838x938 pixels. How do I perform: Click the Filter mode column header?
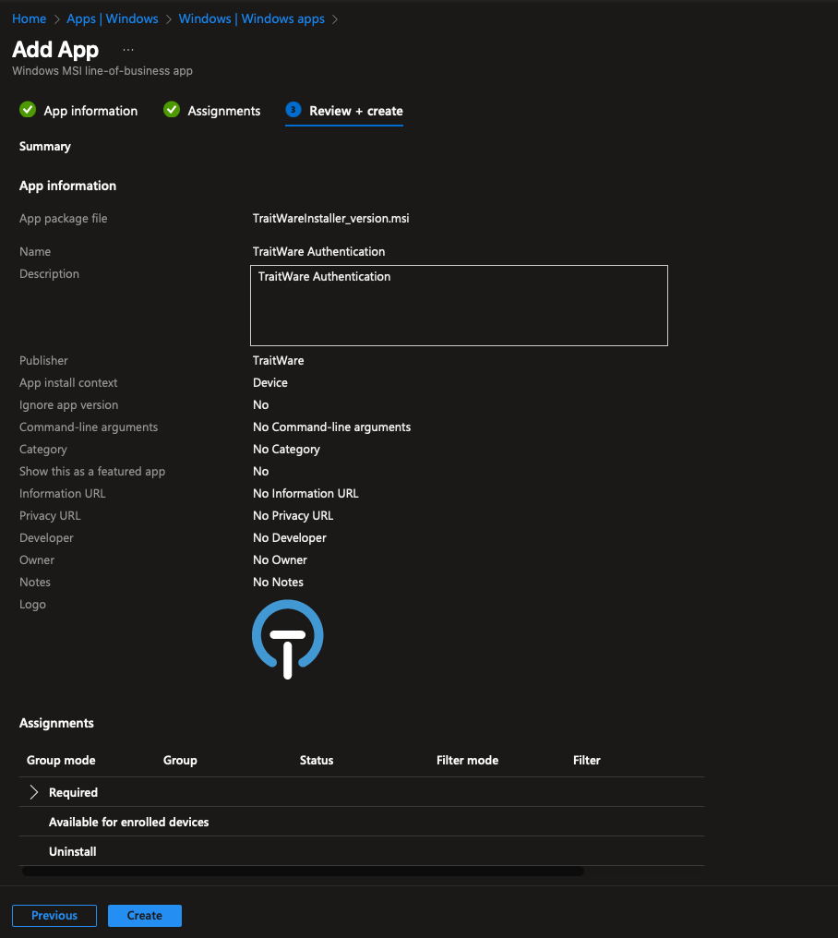(x=467, y=761)
